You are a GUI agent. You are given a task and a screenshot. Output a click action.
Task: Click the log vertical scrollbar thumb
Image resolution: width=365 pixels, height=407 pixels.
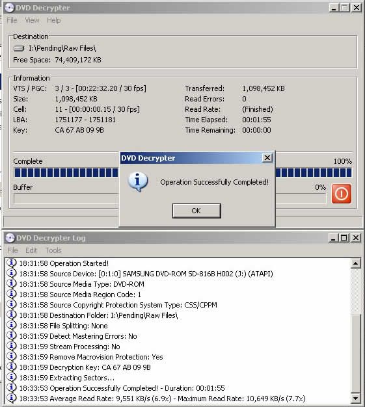tap(355, 353)
